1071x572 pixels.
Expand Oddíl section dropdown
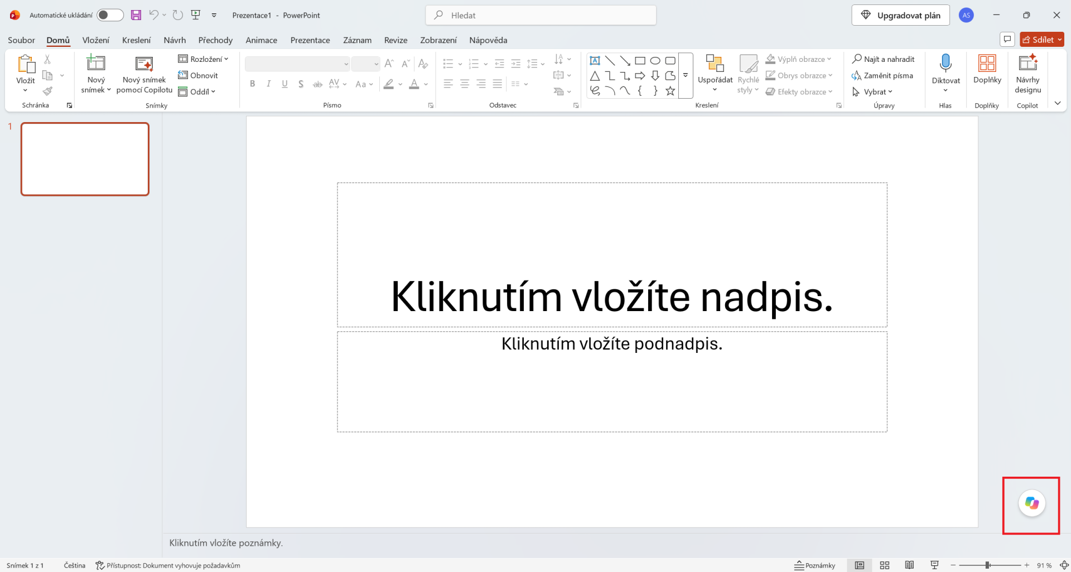click(197, 91)
